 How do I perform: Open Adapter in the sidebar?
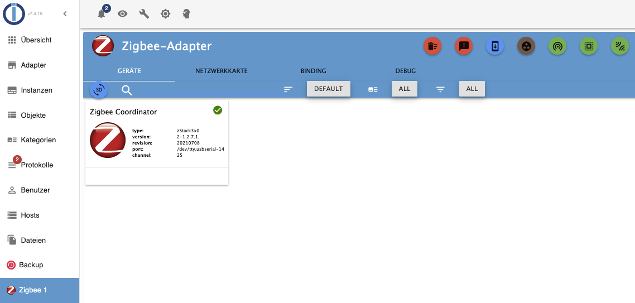click(x=40, y=65)
